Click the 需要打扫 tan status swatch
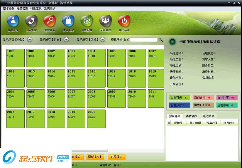The image size is (242, 168). (203, 105)
